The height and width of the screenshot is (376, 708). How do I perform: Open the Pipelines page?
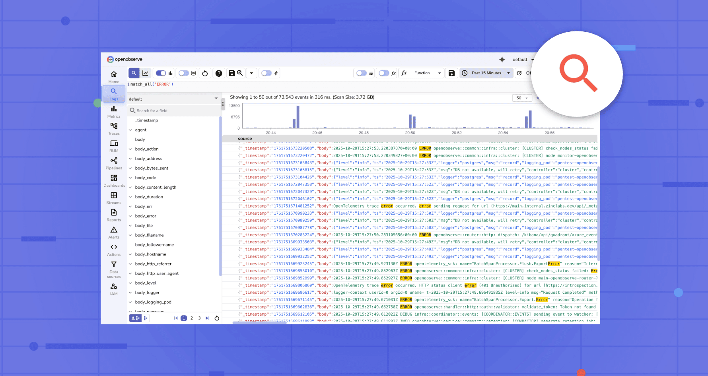(114, 163)
